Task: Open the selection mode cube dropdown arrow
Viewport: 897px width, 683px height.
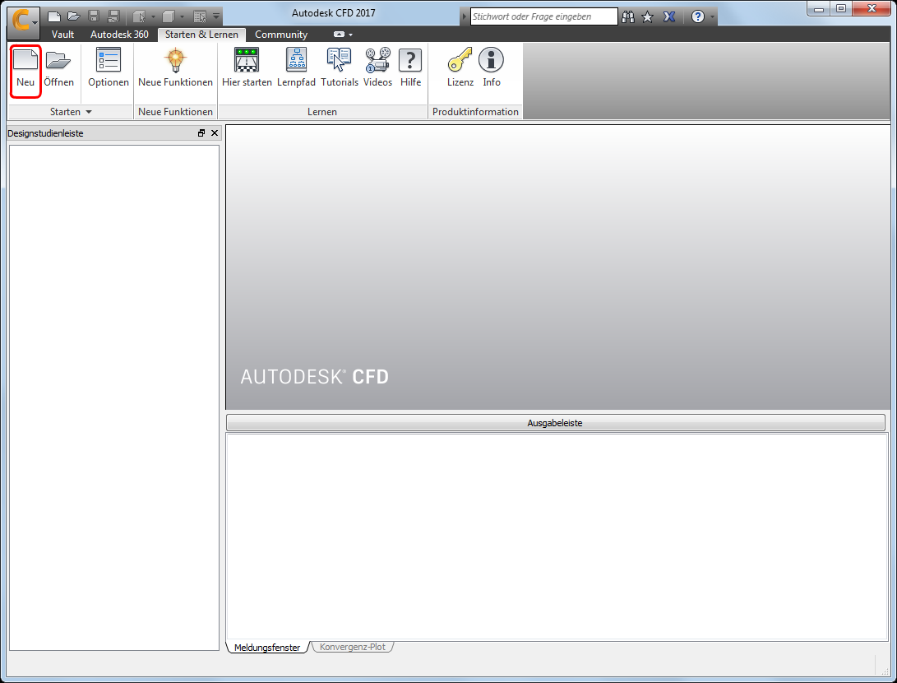Action: (153, 16)
